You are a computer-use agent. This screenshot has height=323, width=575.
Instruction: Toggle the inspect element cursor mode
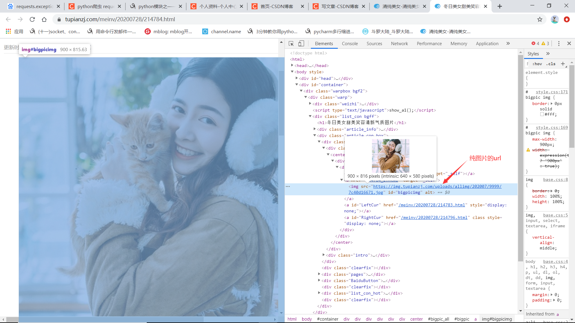[x=291, y=43]
